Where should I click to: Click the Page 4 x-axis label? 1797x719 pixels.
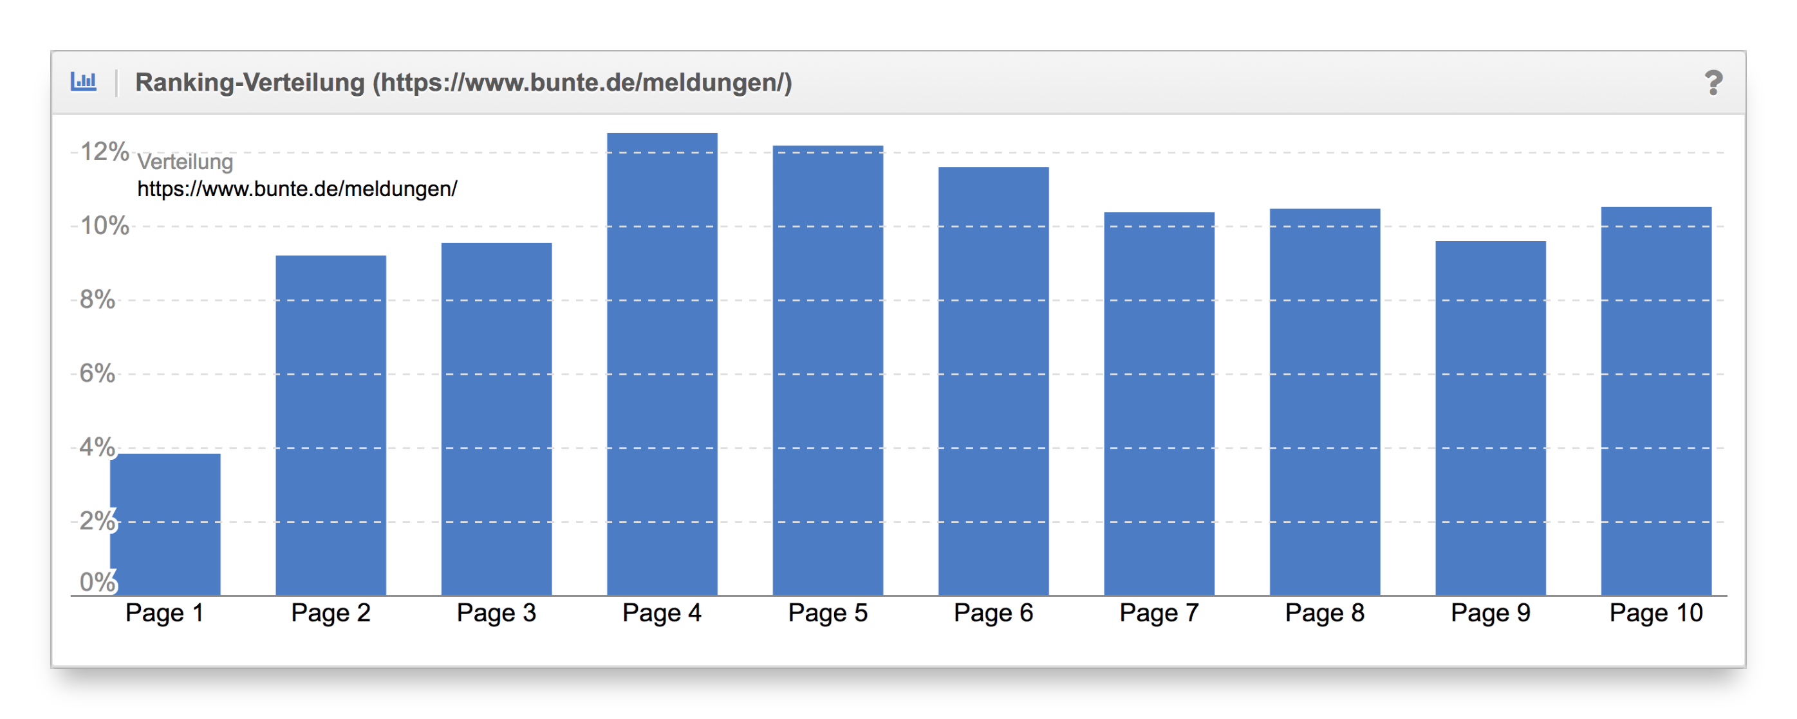pos(661,613)
